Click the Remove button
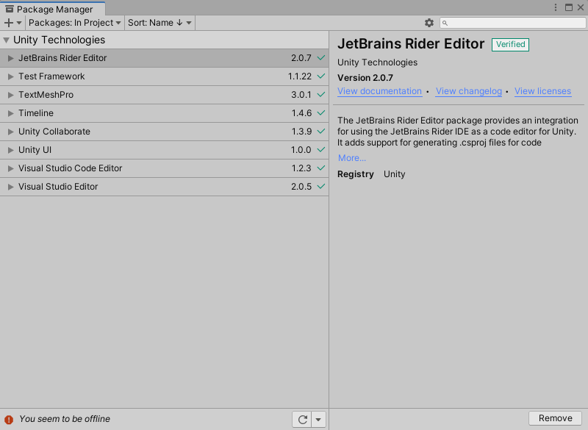Viewport: 588px width, 430px height. 556,418
